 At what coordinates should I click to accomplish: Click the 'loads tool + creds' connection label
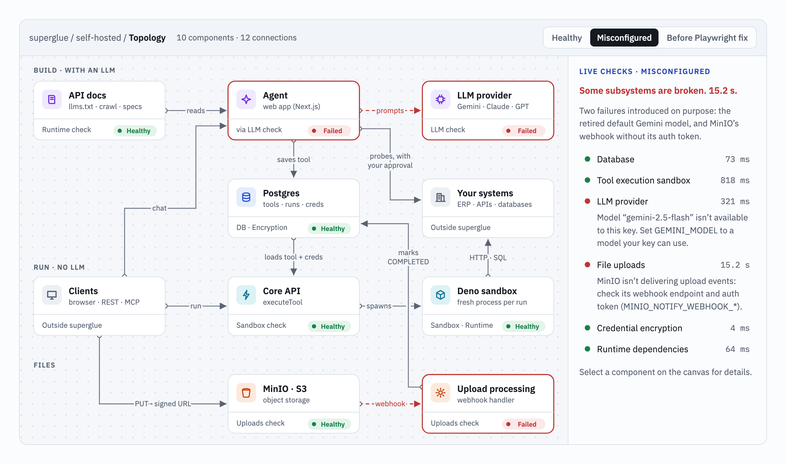pyautogui.click(x=294, y=257)
